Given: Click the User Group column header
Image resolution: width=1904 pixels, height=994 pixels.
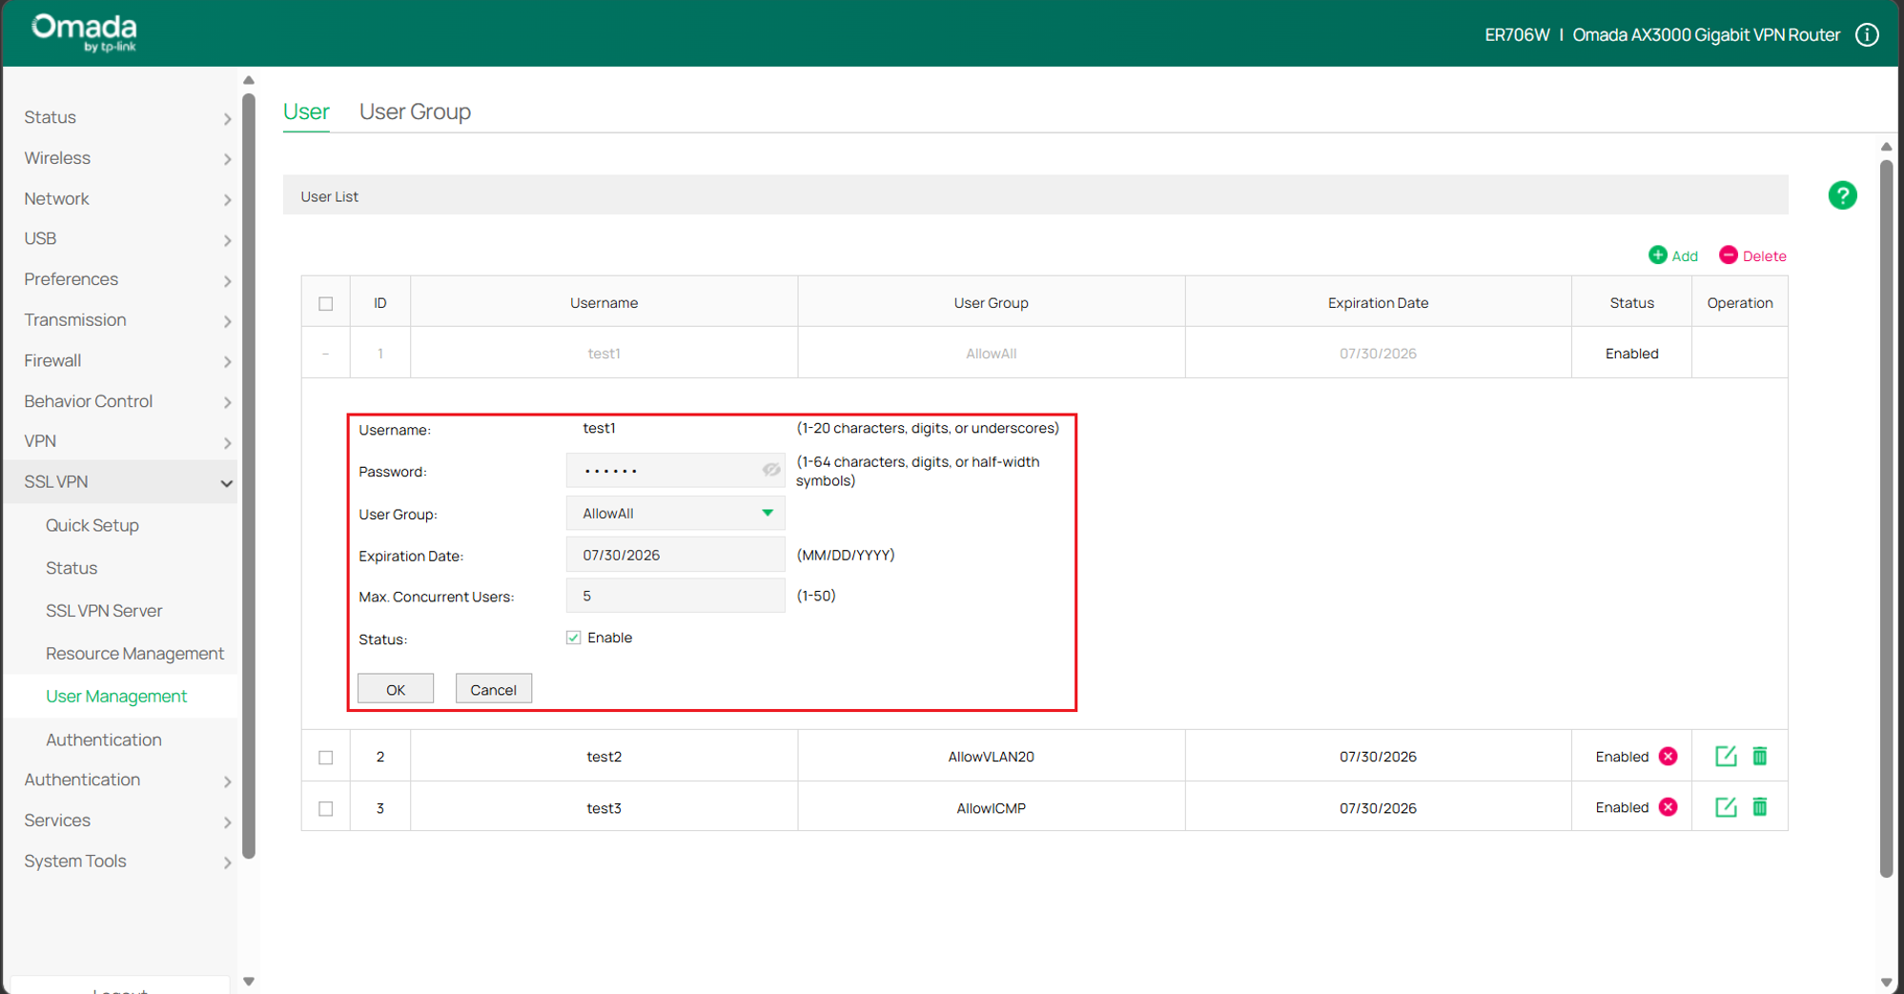Looking at the screenshot, I should point(991,303).
